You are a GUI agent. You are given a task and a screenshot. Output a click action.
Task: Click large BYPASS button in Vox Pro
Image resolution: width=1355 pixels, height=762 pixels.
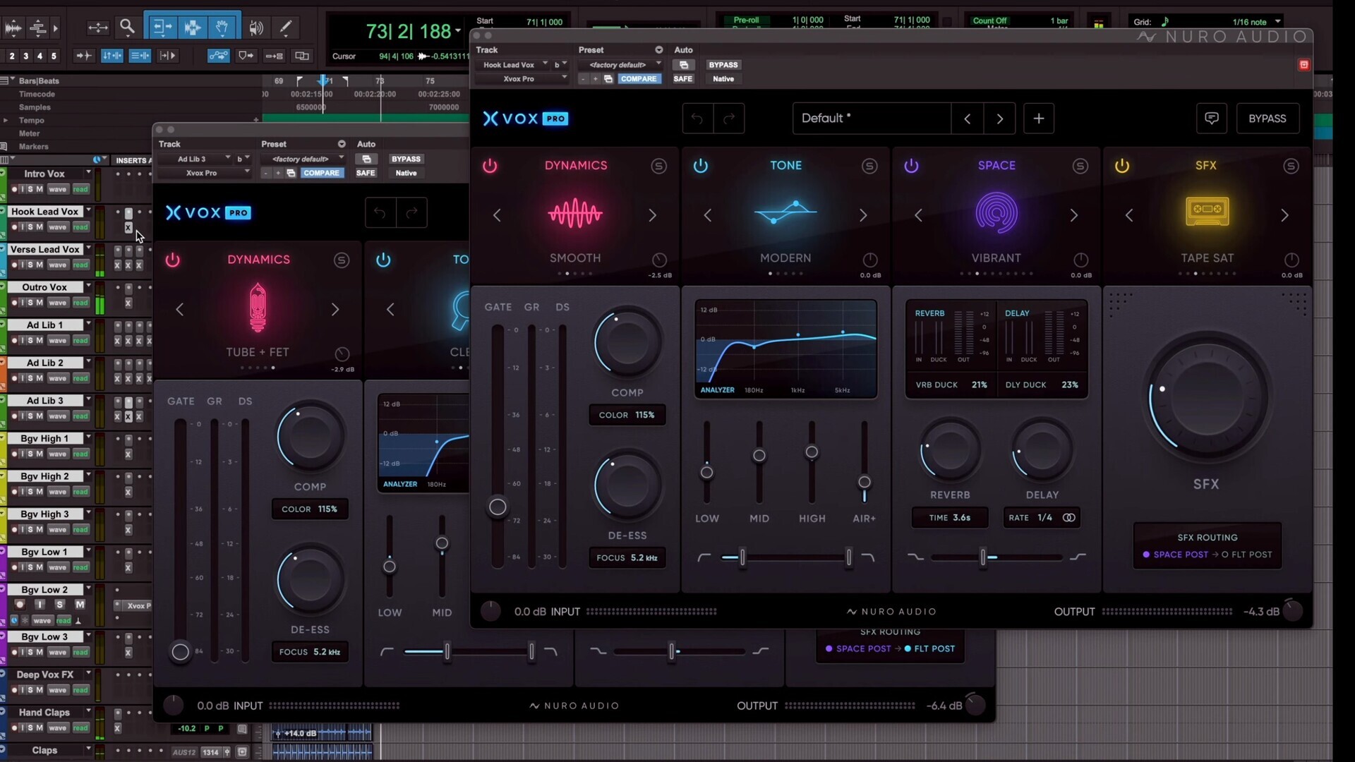tap(1267, 119)
